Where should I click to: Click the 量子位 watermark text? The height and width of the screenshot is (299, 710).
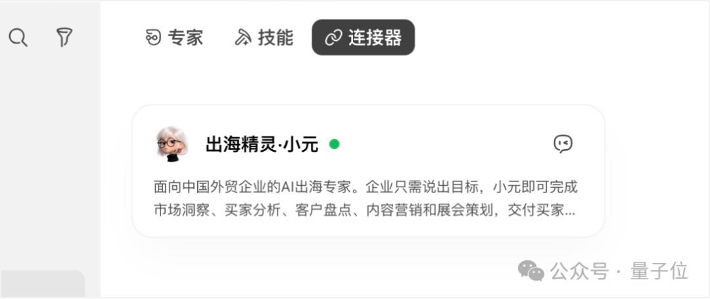click(659, 271)
